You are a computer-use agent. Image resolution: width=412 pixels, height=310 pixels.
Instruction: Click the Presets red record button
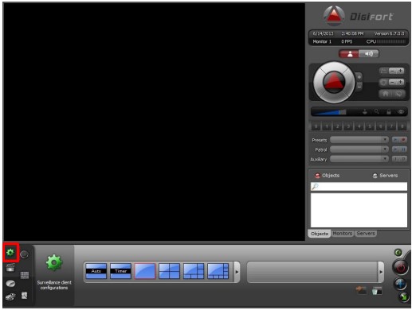point(403,140)
